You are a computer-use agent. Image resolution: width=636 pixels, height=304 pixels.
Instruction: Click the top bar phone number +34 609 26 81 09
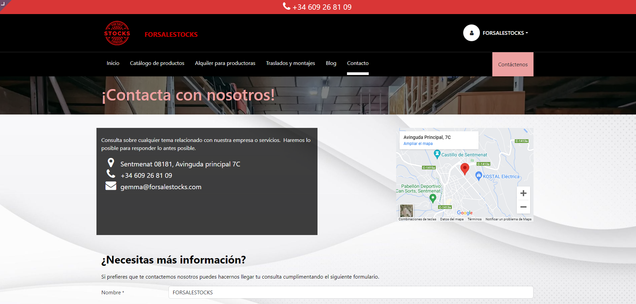tap(322, 7)
